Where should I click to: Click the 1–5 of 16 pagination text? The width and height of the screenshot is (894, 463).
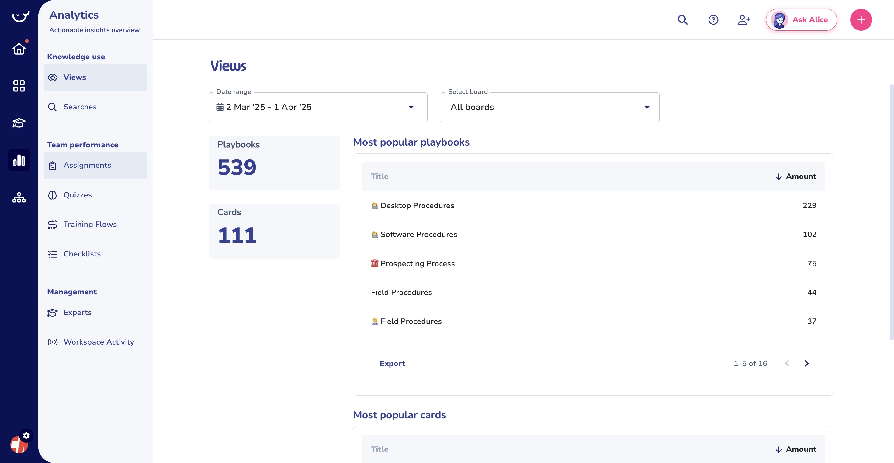750,363
